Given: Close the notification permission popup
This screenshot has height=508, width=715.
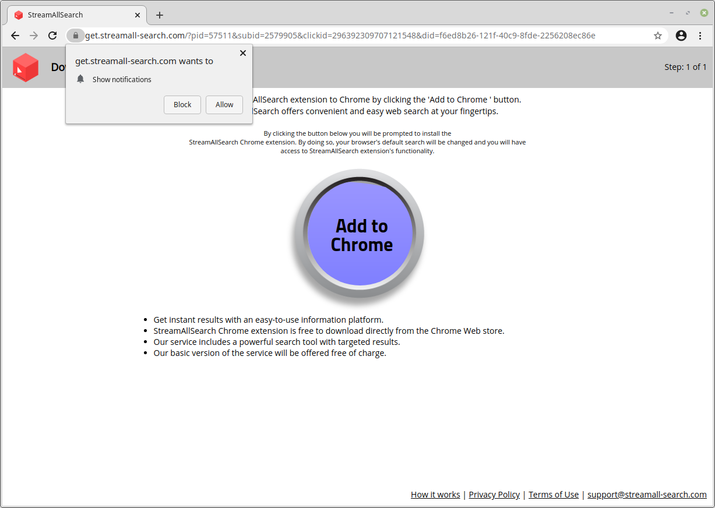Looking at the screenshot, I should [243, 53].
